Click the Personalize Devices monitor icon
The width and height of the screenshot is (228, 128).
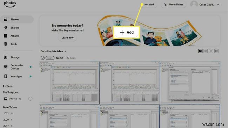pyautogui.click(x=6, y=67)
